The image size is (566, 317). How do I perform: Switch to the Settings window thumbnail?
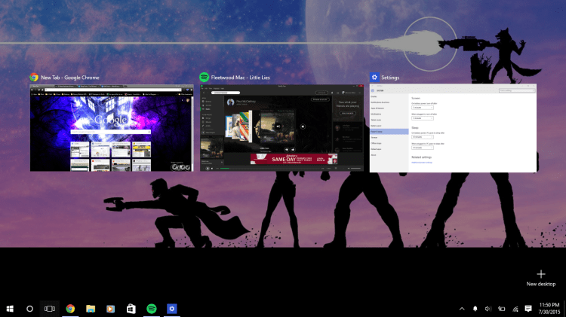pyautogui.click(x=453, y=128)
